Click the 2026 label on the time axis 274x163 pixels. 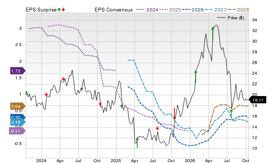[190, 160]
